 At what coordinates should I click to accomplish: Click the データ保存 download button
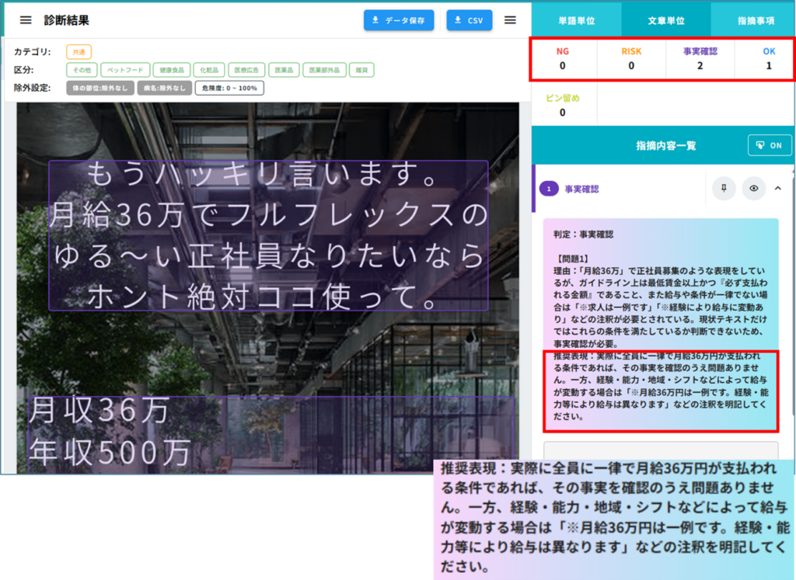click(x=398, y=20)
